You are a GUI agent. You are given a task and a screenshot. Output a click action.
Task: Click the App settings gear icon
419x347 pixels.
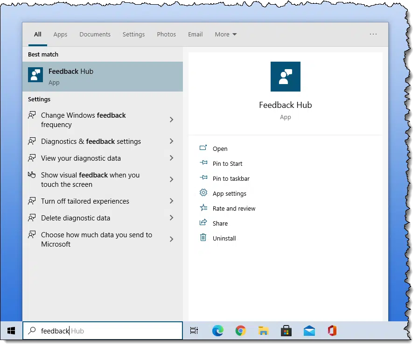point(203,192)
